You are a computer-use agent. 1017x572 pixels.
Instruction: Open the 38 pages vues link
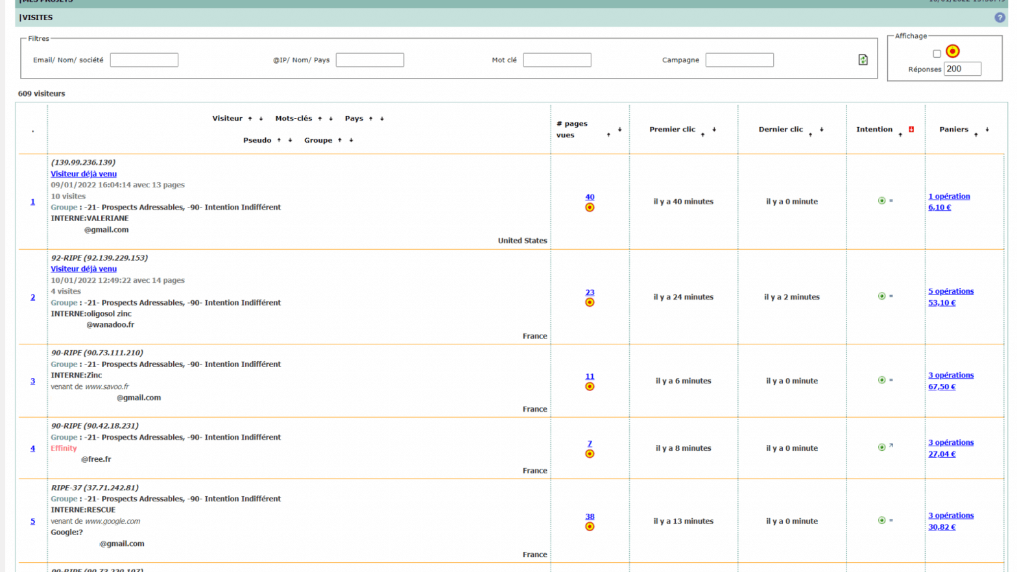tap(590, 516)
